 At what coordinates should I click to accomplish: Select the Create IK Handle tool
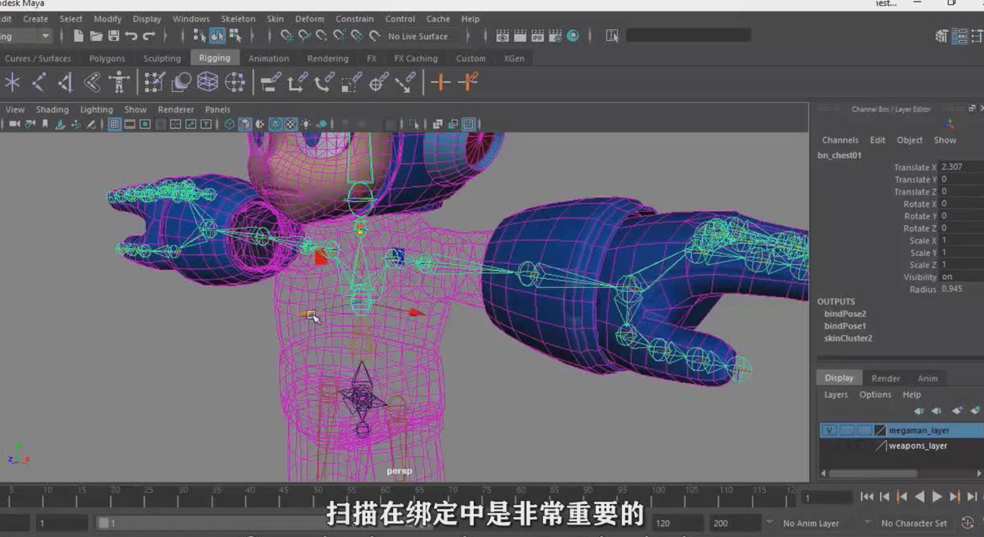tap(65, 83)
